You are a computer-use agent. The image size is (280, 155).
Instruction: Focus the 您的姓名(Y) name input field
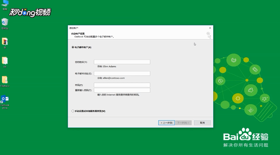tap(122, 62)
